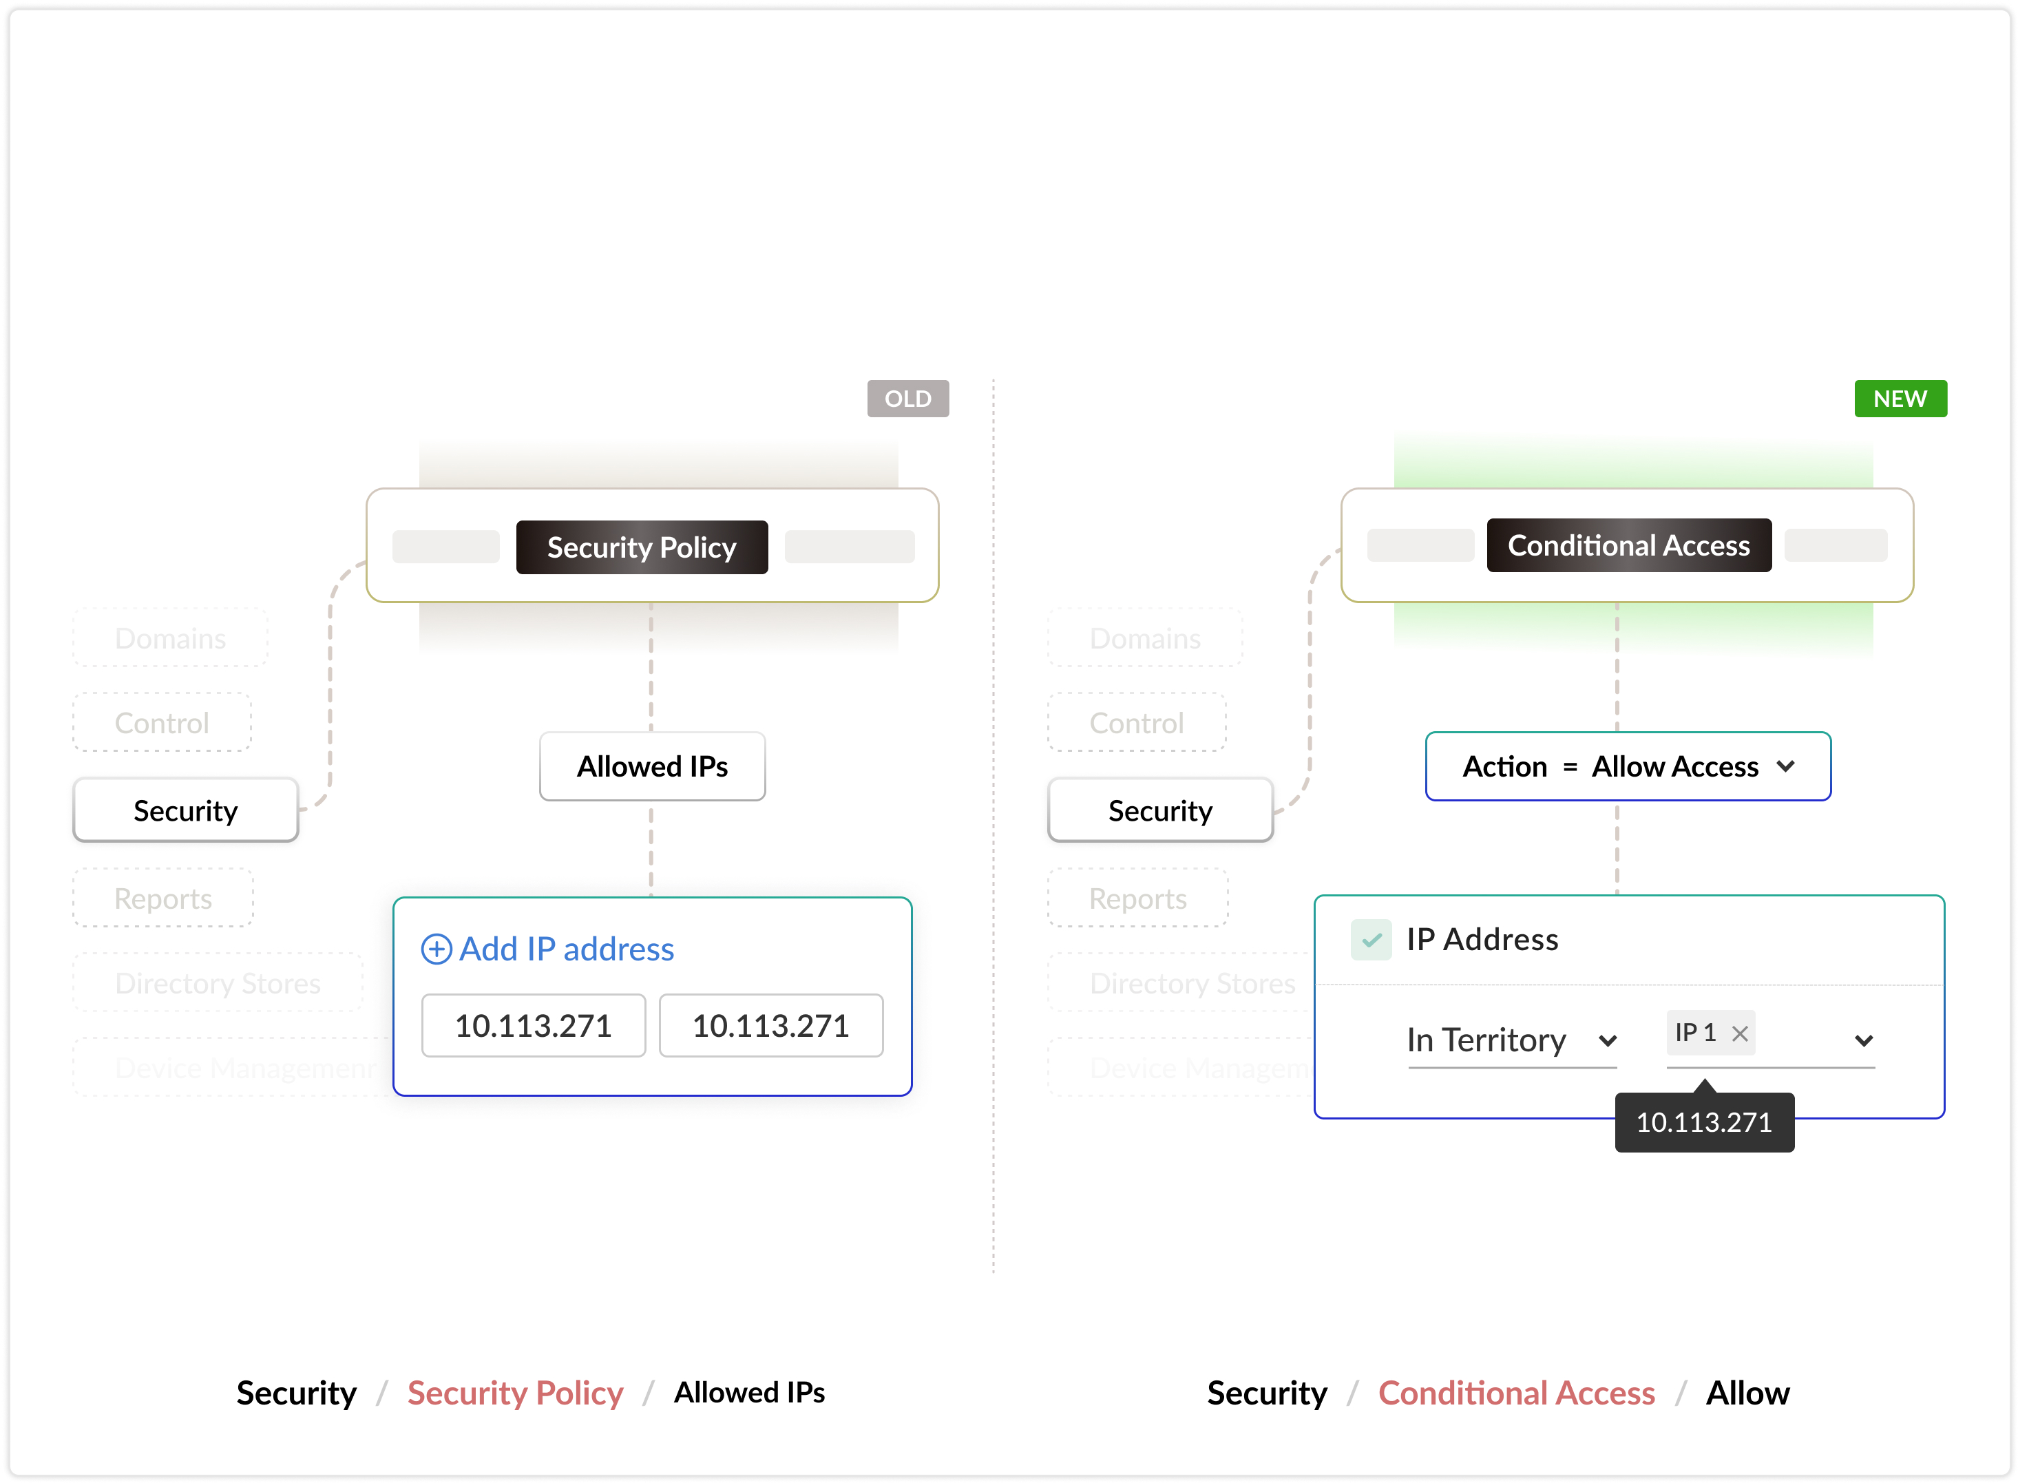Click the IP 1 tag chip
This screenshot has width=2018, height=1483.
[1695, 1033]
